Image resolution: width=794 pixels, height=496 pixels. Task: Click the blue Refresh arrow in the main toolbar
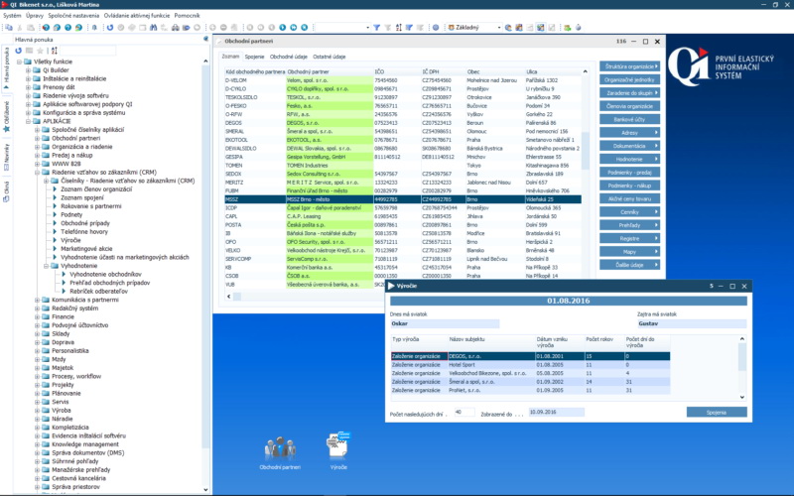[110, 28]
